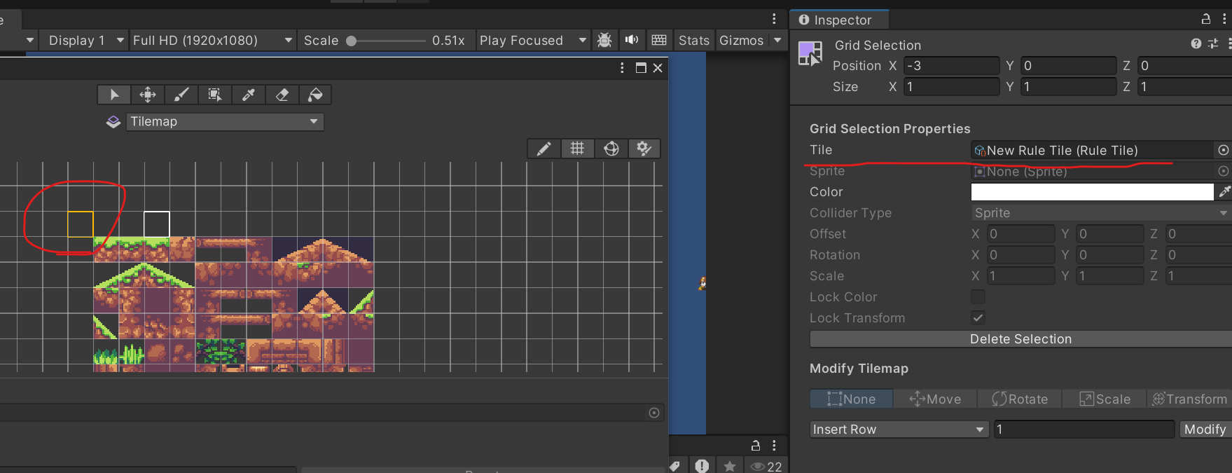Open the Collider Type Sprite dropdown
Screen dimensions: 1232x473
tap(1101, 213)
